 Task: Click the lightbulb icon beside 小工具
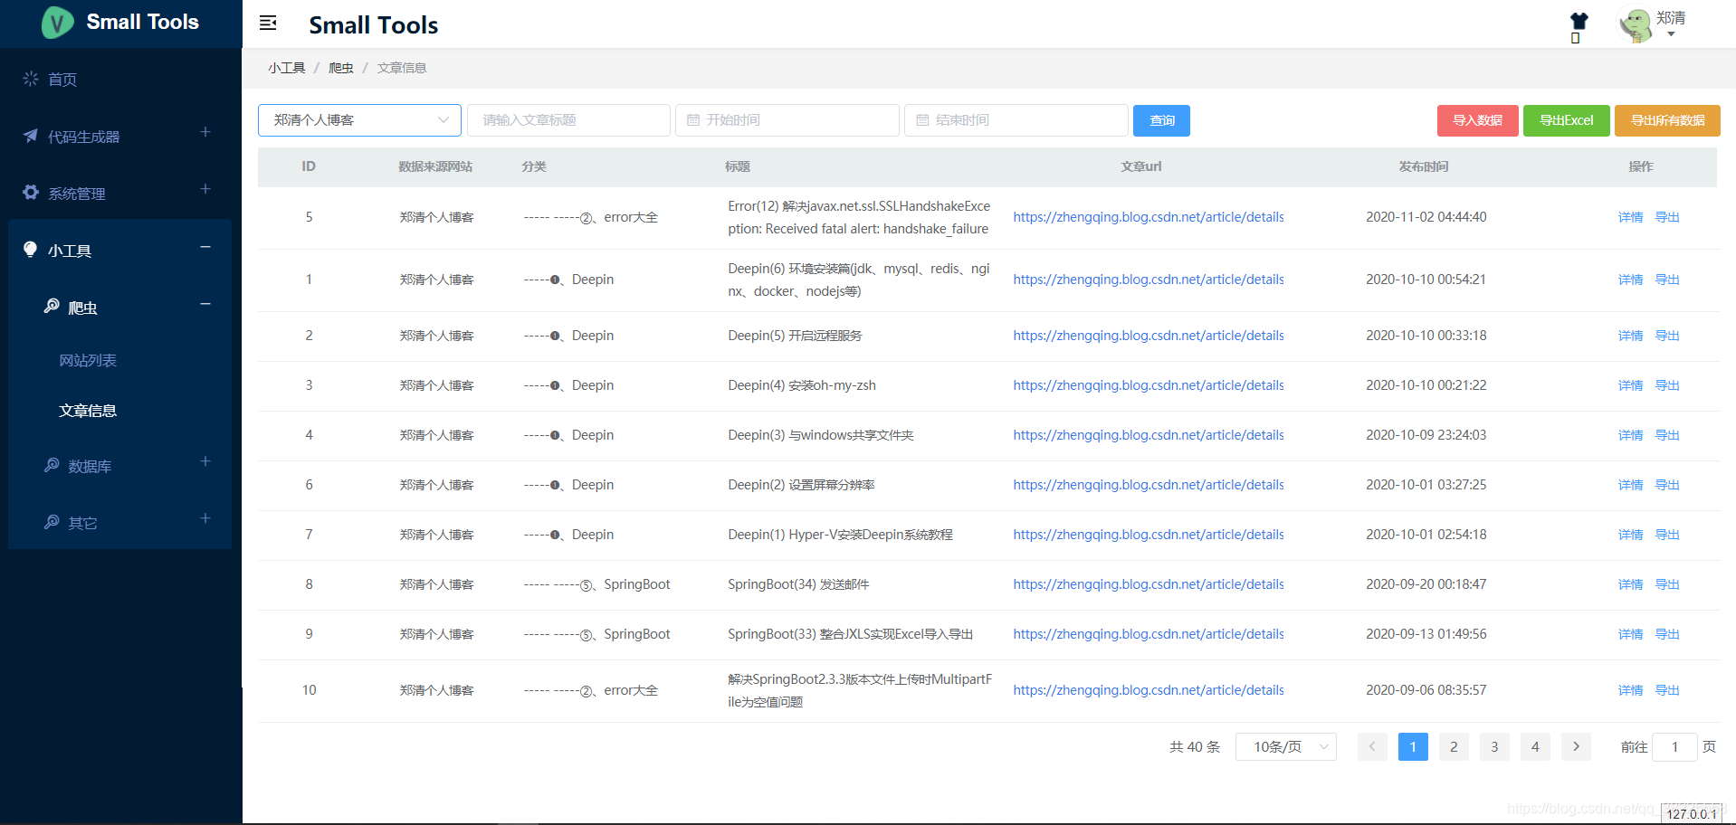click(x=31, y=250)
